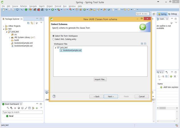Click green plus icon in Boot Dashboard toolbar
The image size is (180, 128).
[x=37, y=108]
